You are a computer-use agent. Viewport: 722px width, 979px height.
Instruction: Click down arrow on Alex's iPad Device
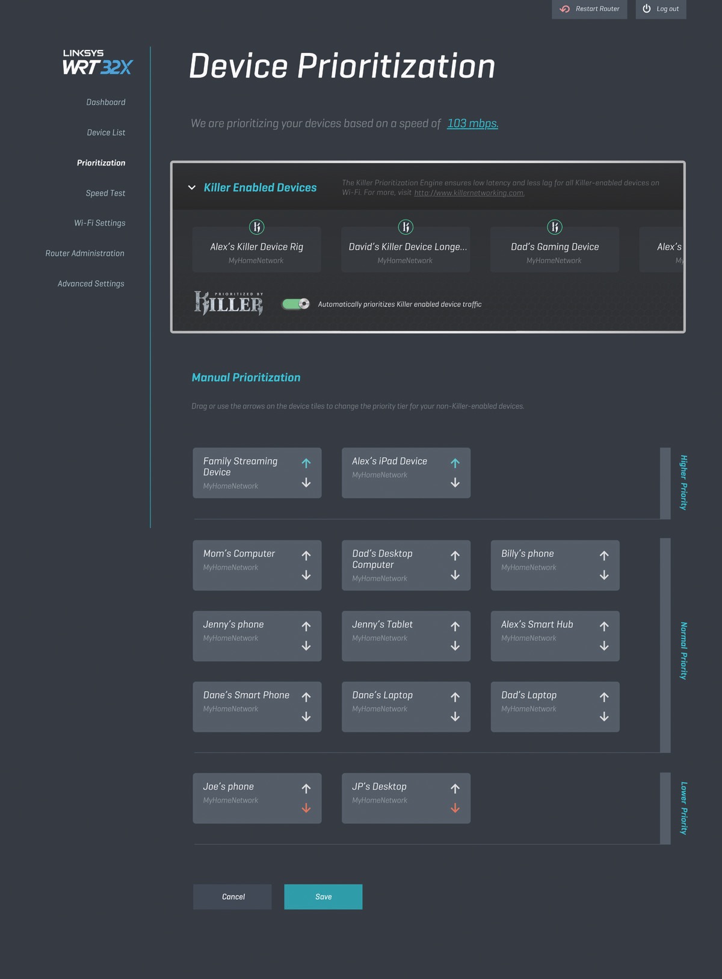point(455,483)
